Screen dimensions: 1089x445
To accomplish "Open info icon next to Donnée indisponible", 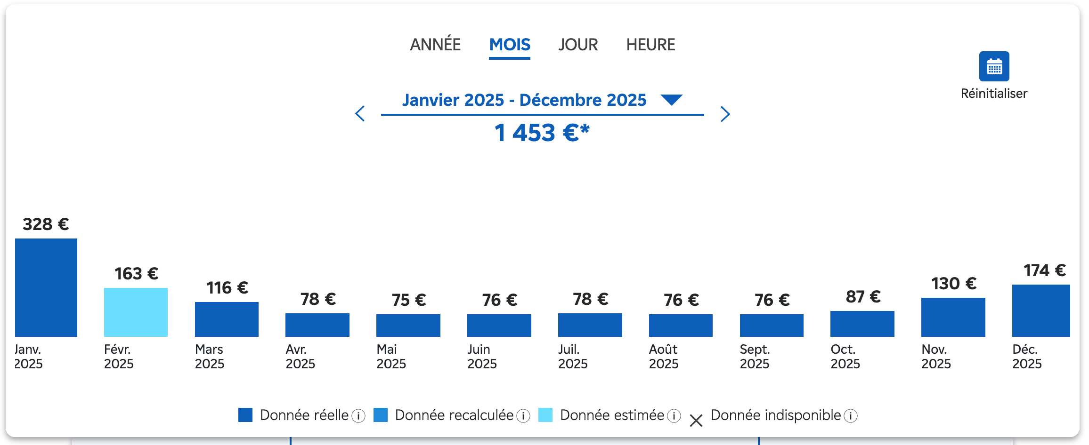I will coord(850,416).
